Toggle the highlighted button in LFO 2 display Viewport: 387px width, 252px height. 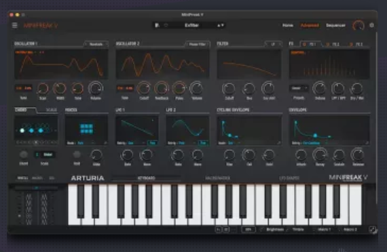click(203, 143)
